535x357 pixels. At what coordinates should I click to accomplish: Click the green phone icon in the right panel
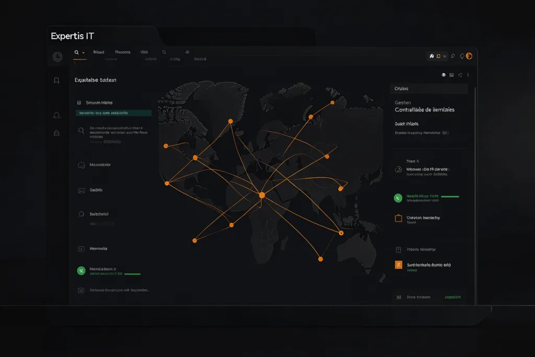pos(398,198)
